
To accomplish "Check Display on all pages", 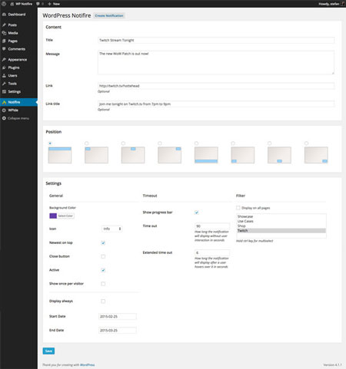I will [238, 208].
